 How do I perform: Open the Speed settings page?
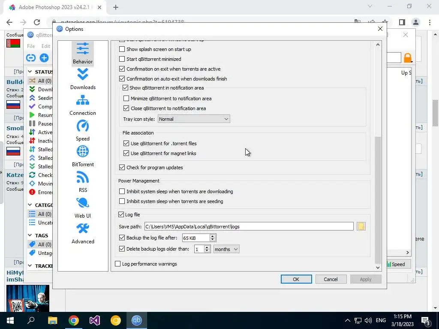pyautogui.click(x=83, y=130)
